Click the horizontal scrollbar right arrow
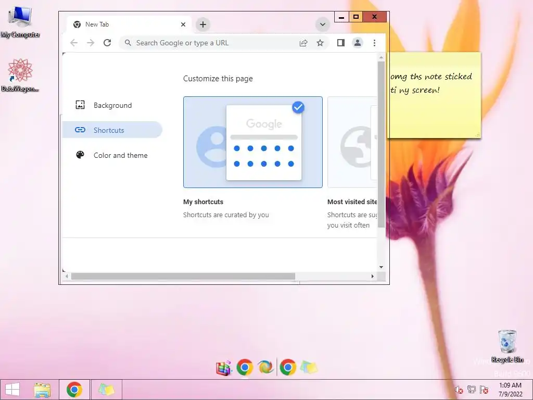This screenshot has height=400, width=533. click(372, 276)
